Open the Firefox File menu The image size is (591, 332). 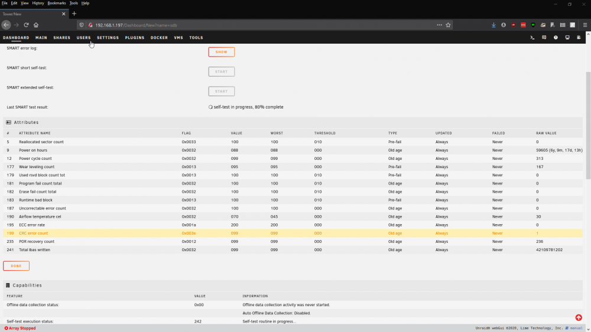[5, 3]
